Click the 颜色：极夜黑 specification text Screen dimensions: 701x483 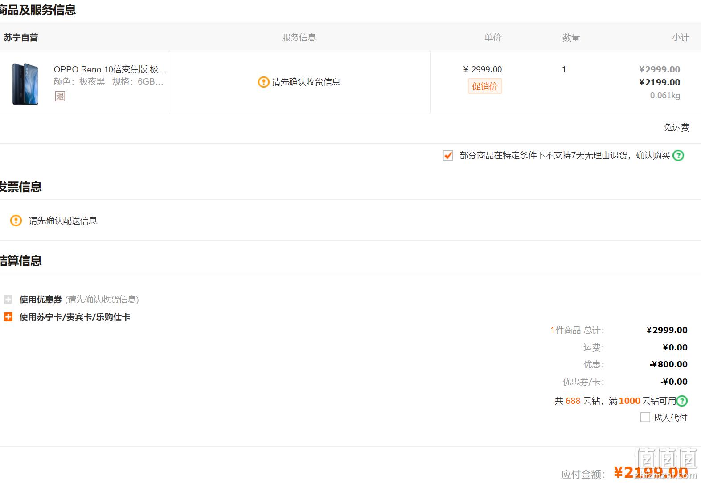click(x=79, y=82)
